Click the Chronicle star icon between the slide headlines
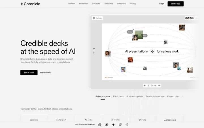This screenshot has width=204, height=128. [x=152, y=51]
